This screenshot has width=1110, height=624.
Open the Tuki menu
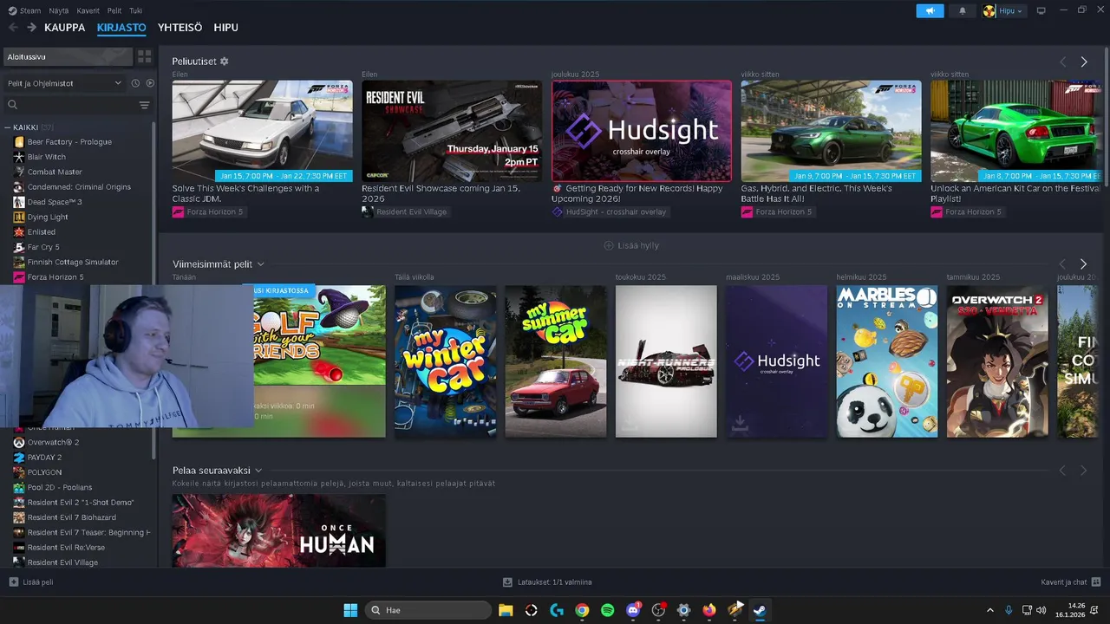pyautogui.click(x=136, y=10)
